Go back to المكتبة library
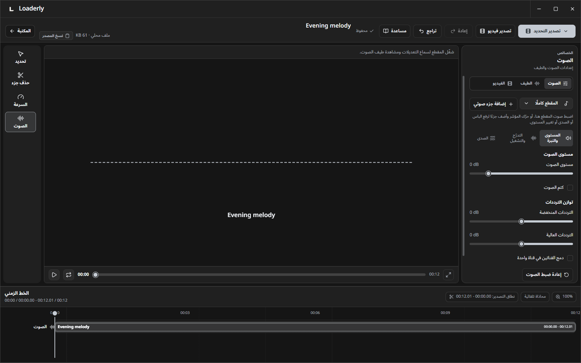This screenshot has width=581, height=363. (20, 31)
